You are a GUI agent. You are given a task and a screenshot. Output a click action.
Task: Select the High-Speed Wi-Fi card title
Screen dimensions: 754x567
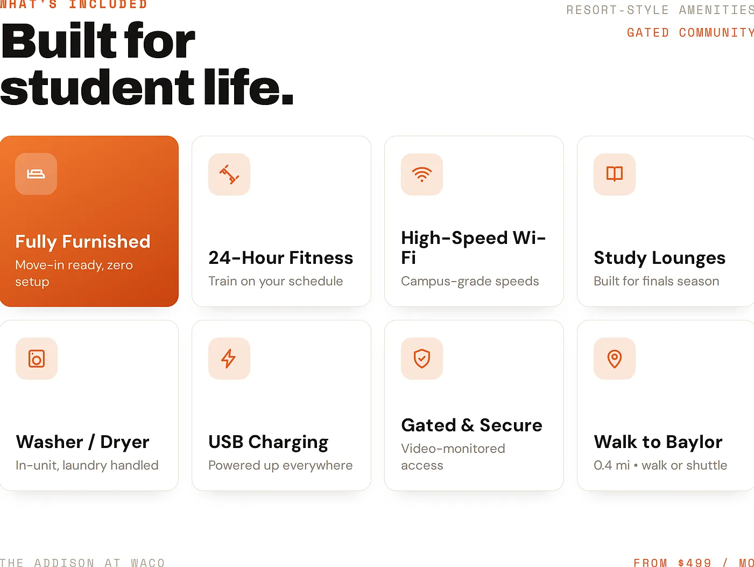pyautogui.click(x=474, y=248)
